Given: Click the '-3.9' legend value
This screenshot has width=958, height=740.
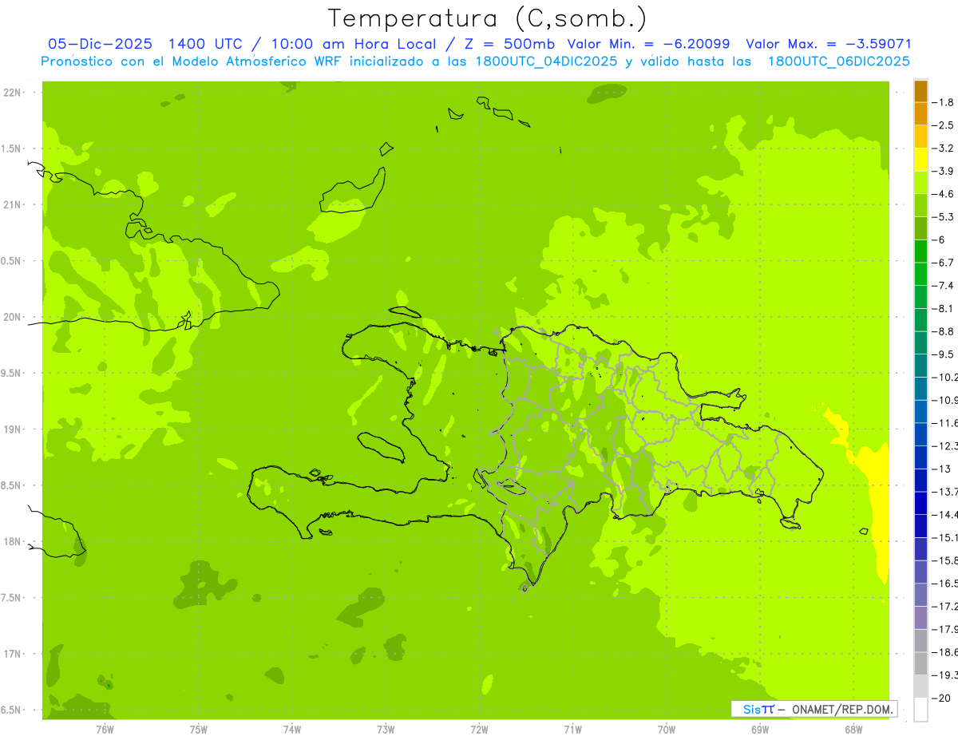Looking at the screenshot, I should click(944, 171).
